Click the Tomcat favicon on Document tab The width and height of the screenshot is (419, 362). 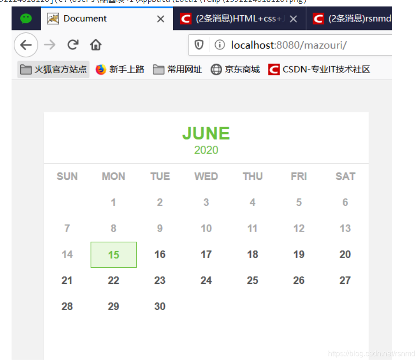tap(53, 18)
